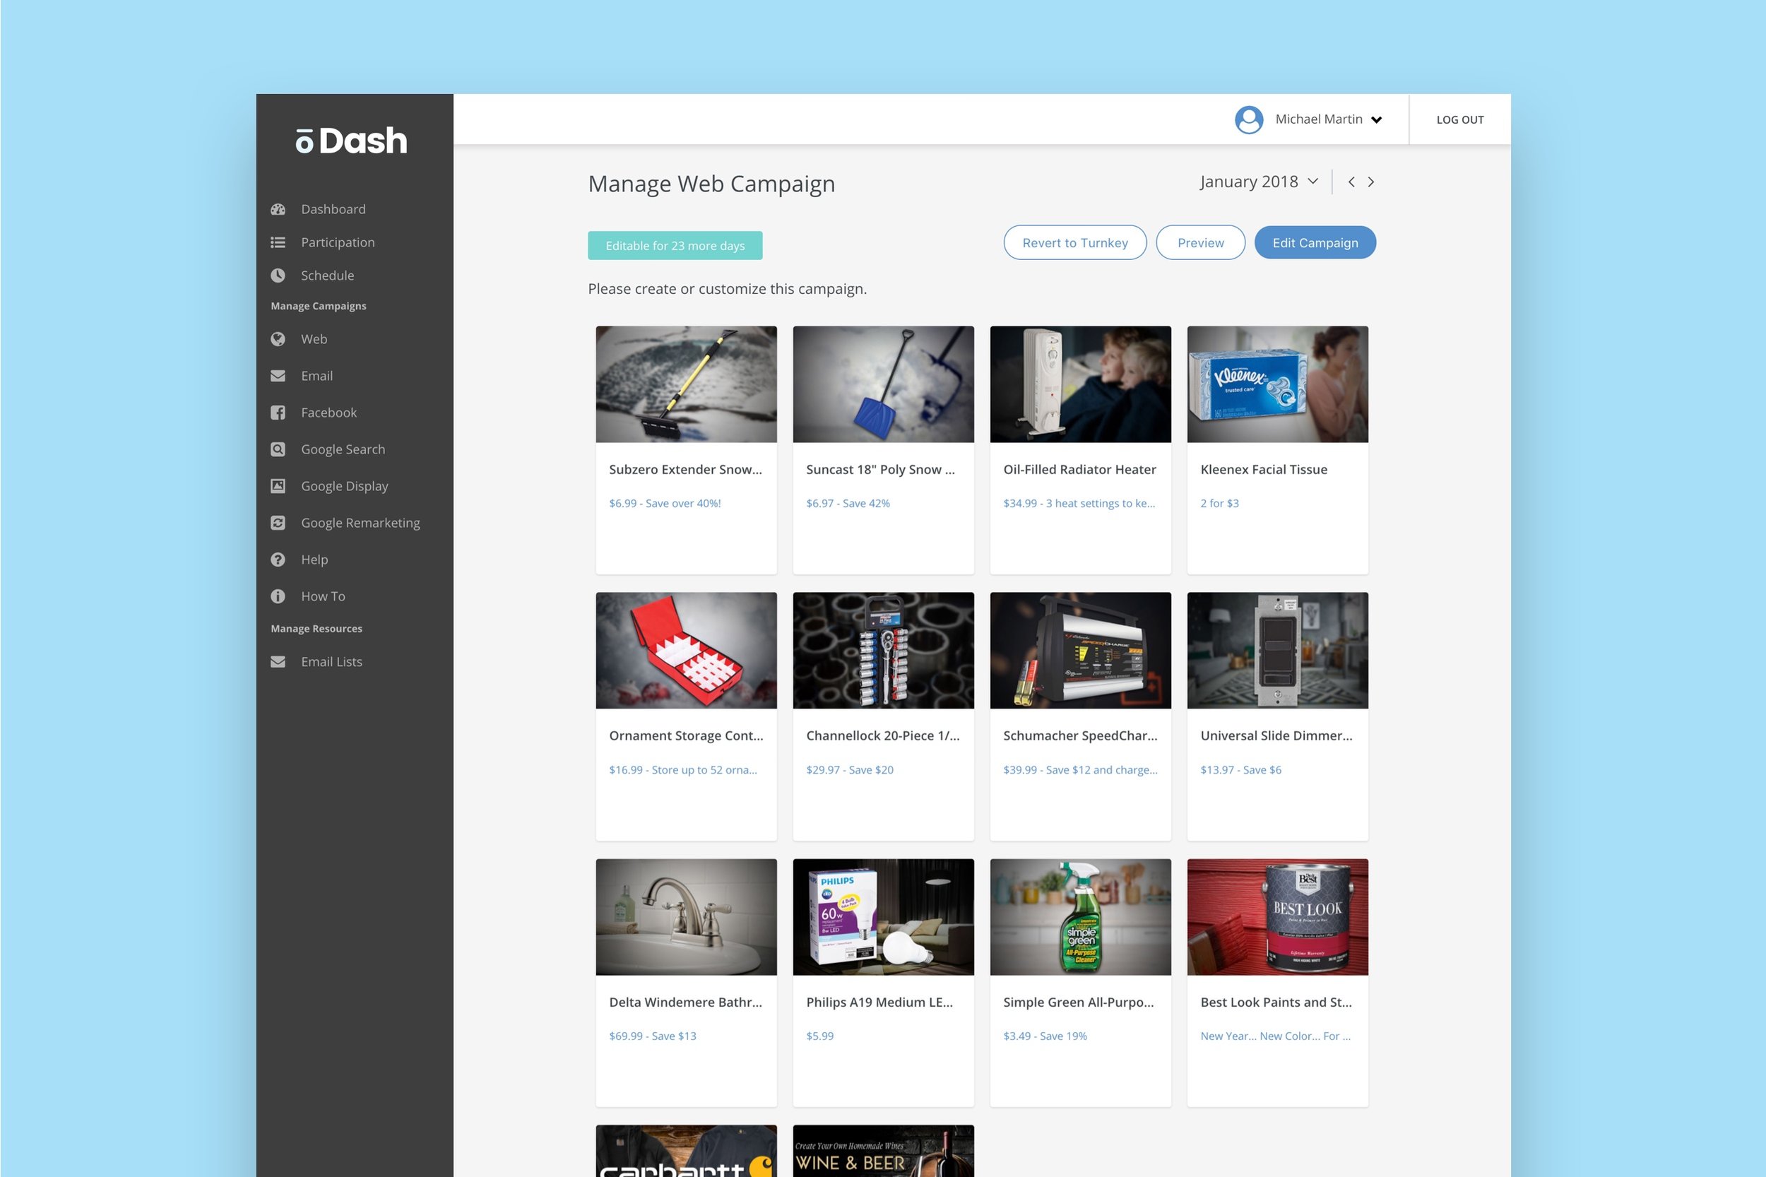The width and height of the screenshot is (1766, 1177).
Task: Click the Participation list icon
Action: pyautogui.click(x=278, y=242)
